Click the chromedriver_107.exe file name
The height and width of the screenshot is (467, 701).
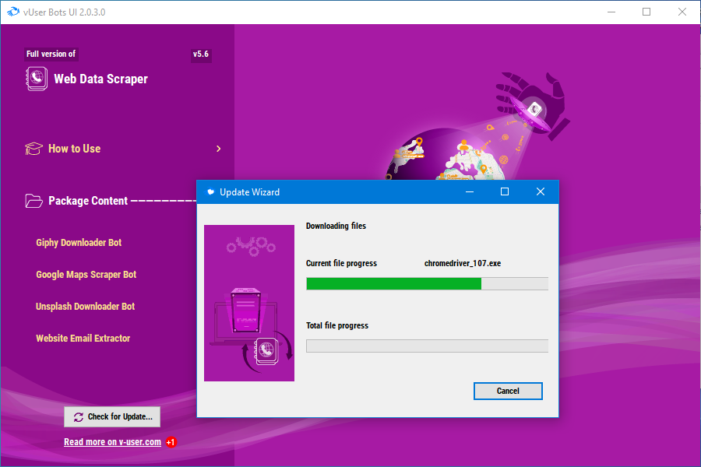[x=462, y=263]
